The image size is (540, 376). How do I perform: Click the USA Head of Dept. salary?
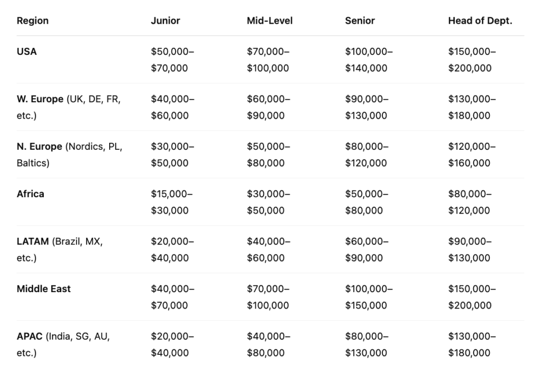pyautogui.click(x=472, y=60)
